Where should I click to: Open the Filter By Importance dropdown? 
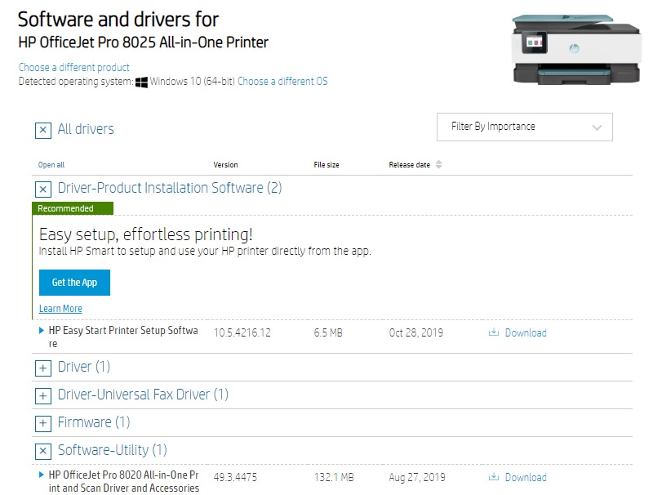point(524,127)
